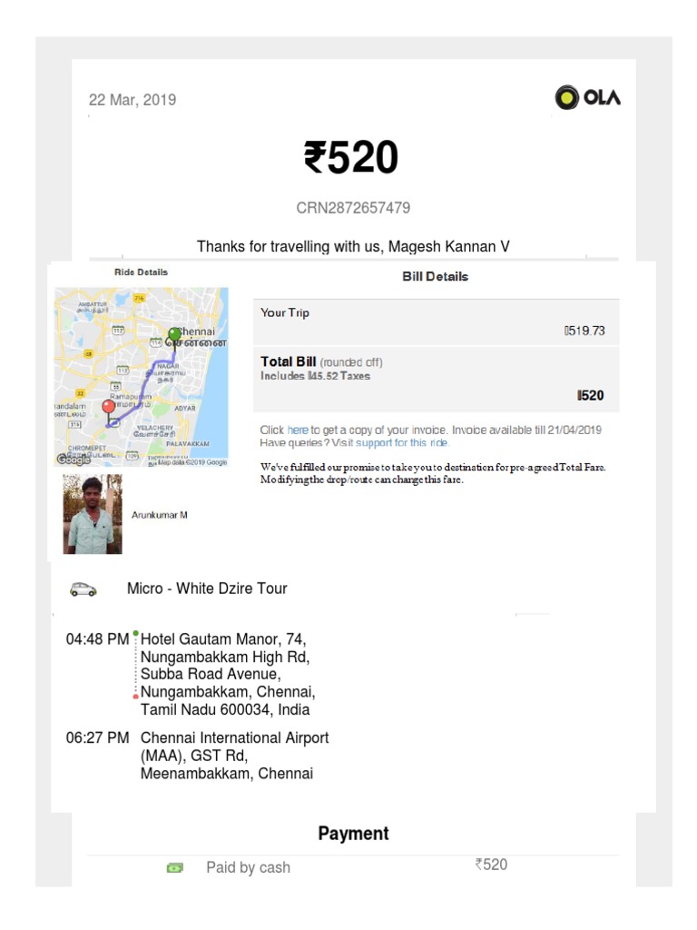Click the red drop pin on map
The height and width of the screenshot is (930, 697).
pyautogui.click(x=109, y=406)
